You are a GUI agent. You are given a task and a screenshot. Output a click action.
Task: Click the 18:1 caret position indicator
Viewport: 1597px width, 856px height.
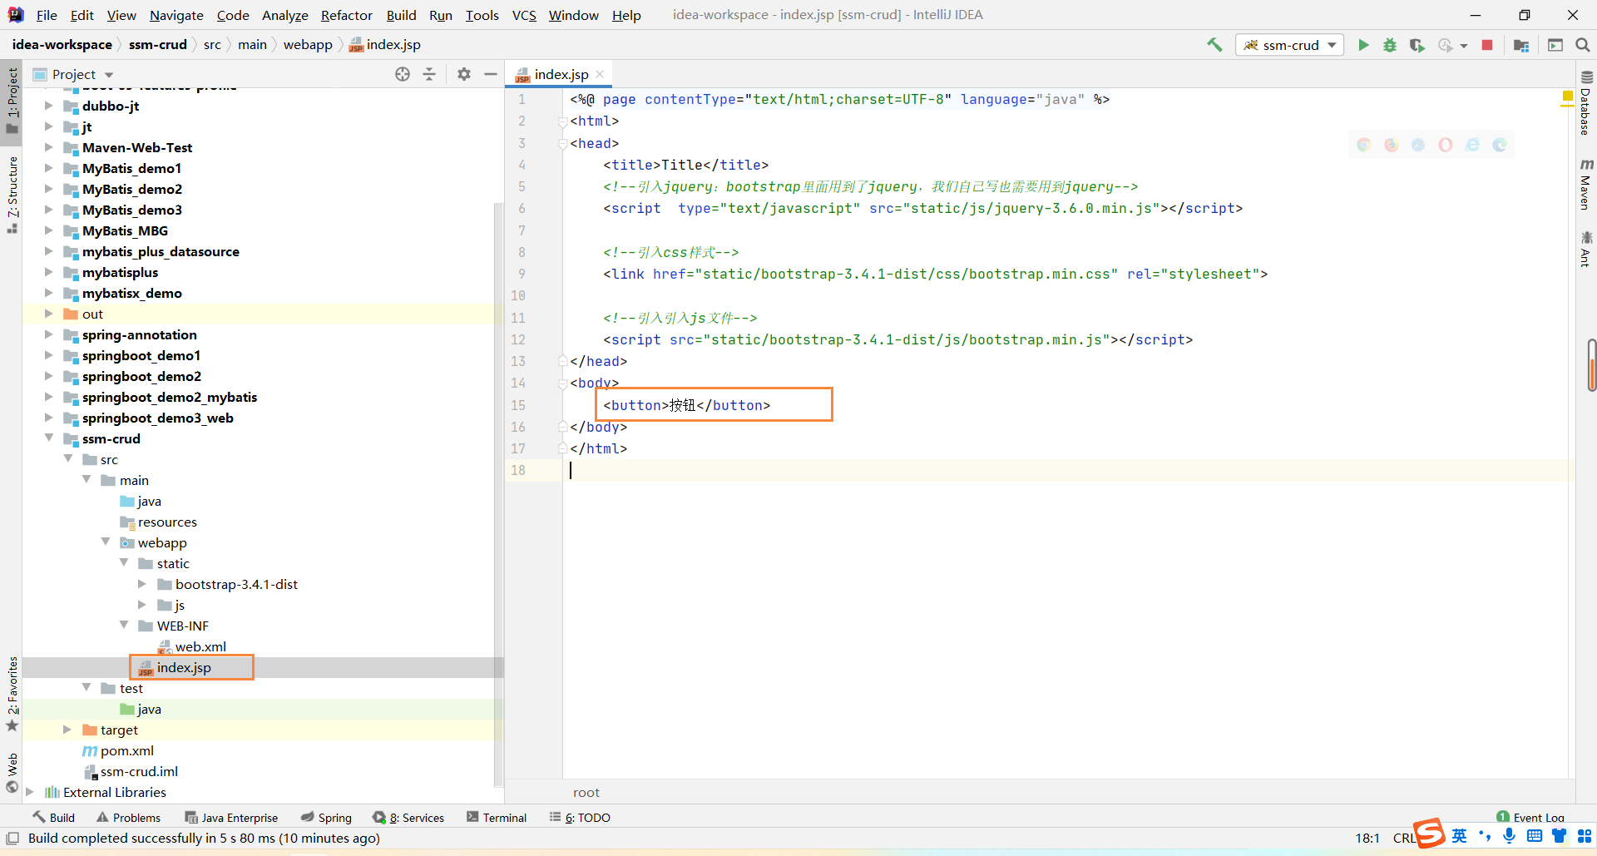[1367, 838]
